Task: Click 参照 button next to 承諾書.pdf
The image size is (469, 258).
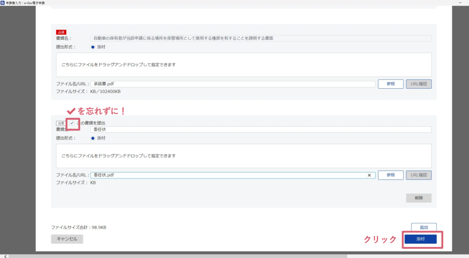Action: [390, 84]
